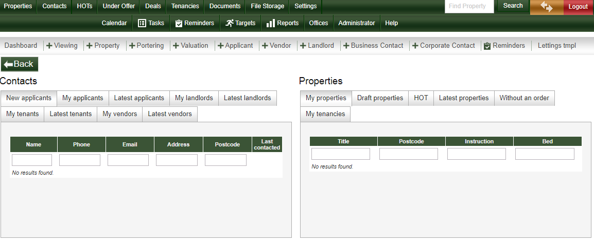The width and height of the screenshot is (594, 243).
Task: Switch to My tenancies tab
Action: point(325,114)
